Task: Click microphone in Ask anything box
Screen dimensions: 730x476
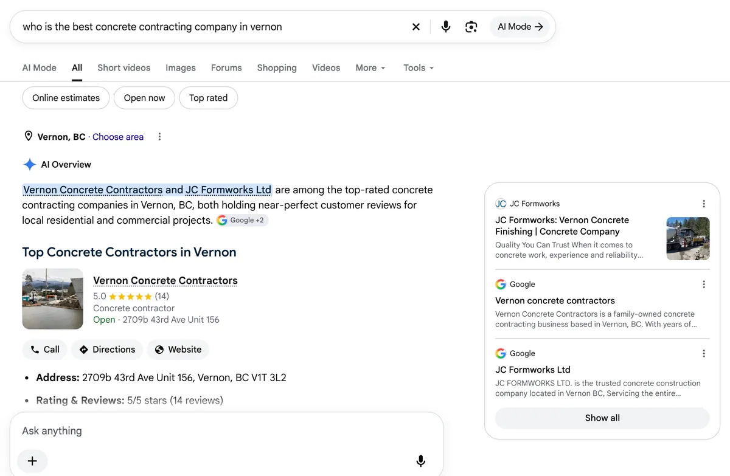Action: click(420, 461)
